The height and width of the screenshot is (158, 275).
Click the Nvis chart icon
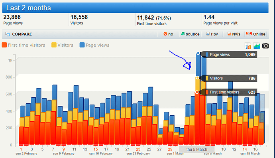tap(229, 34)
